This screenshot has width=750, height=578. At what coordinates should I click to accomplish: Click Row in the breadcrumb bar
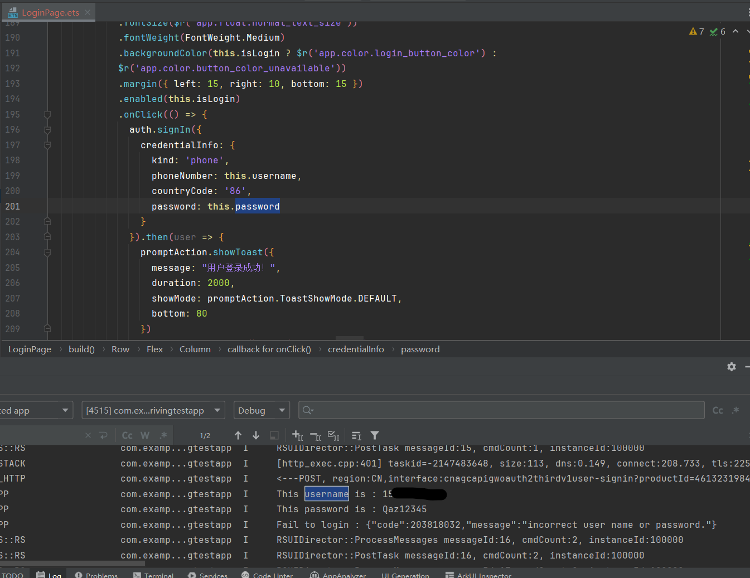pyautogui.click(x=120, y=349)
